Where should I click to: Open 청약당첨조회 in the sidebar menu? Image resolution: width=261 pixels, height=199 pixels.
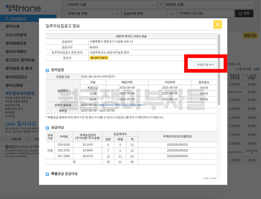tap(16, 43)
